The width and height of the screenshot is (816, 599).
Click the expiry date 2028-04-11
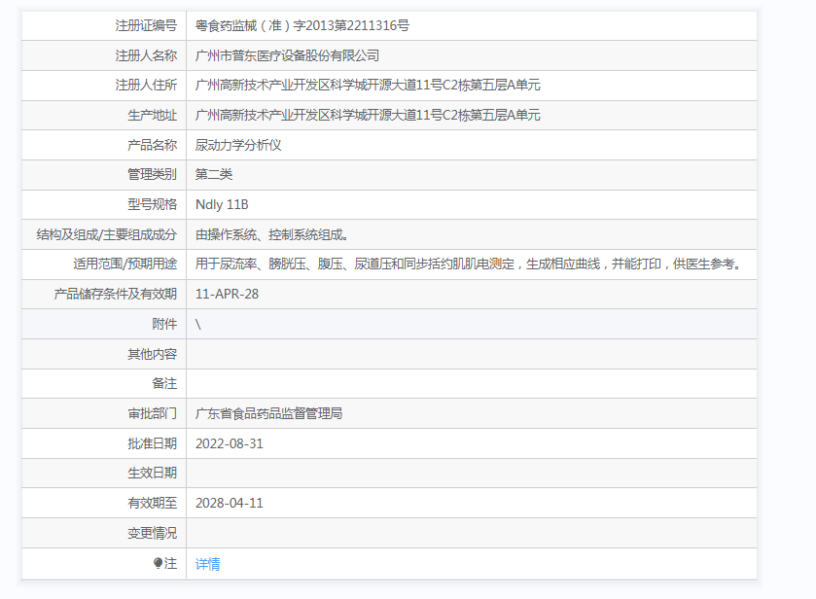(x=229, y=503)
